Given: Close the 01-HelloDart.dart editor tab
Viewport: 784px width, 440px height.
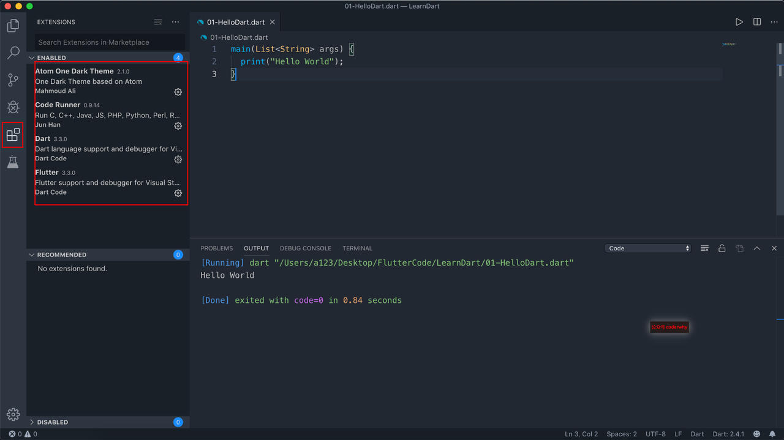Looking at the screenshot, I should [273, 22].
